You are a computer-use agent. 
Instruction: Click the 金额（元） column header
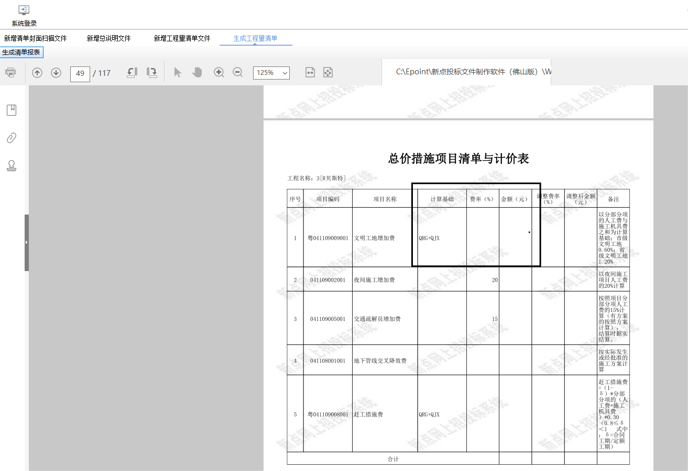tap(515, 199)
